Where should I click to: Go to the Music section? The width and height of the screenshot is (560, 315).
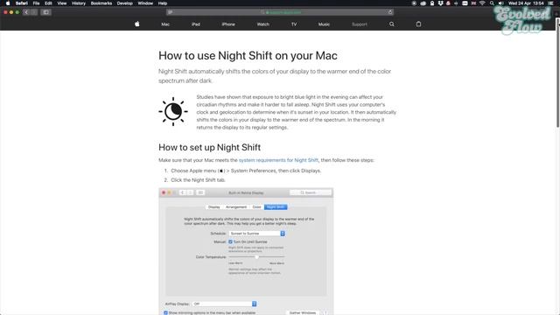point(324,24)
